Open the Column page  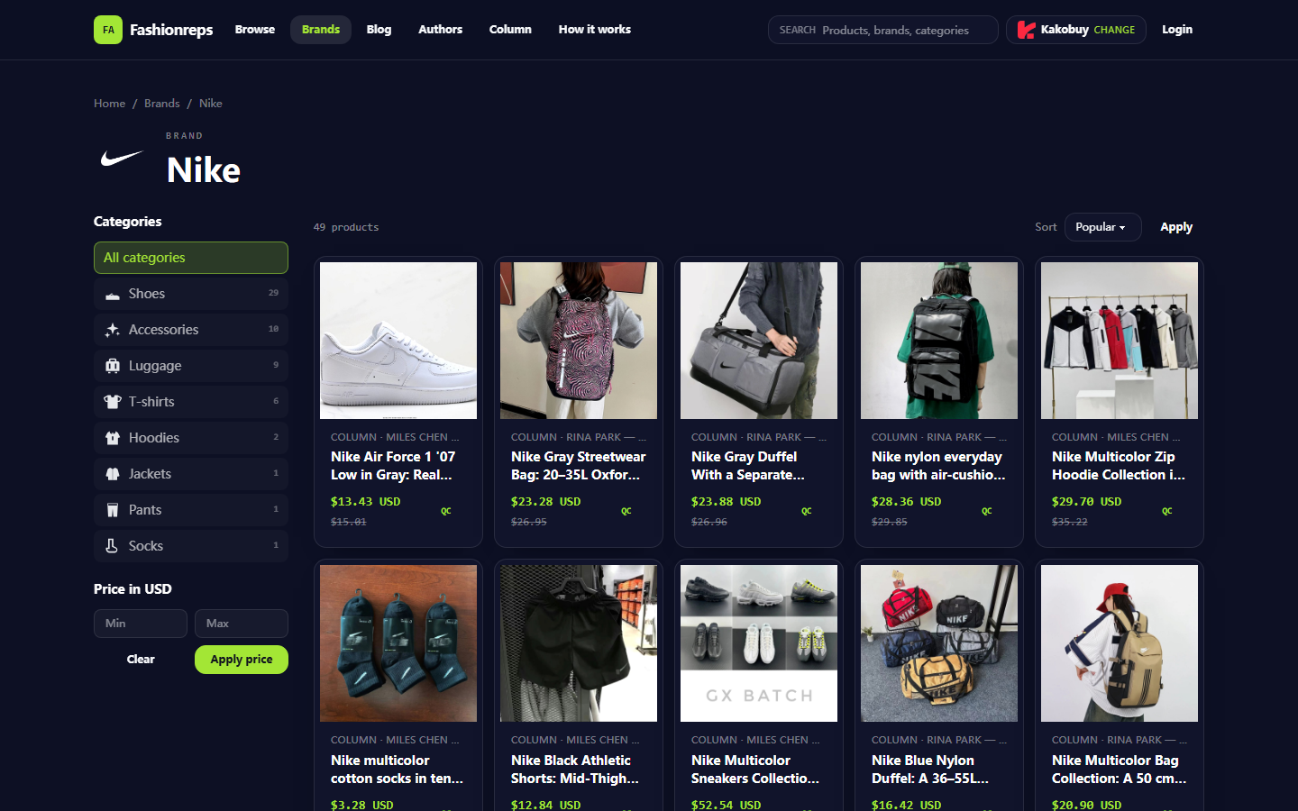coord(510,30)
